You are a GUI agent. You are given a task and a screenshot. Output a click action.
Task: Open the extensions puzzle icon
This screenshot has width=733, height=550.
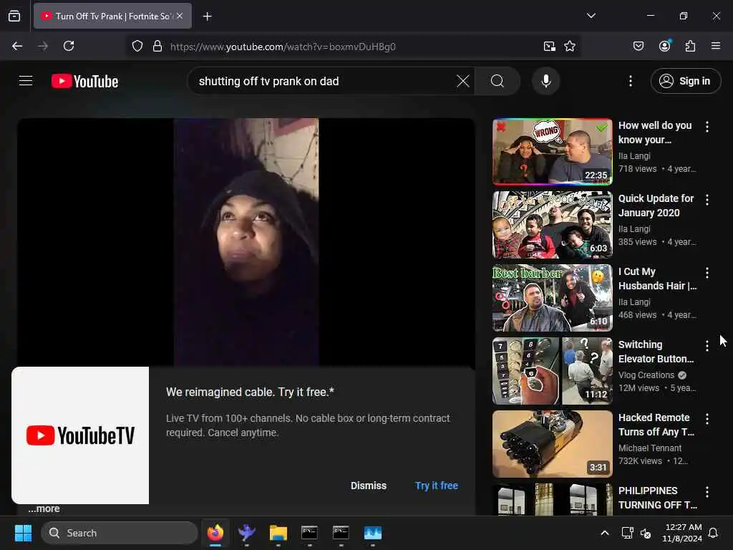(690, 46)
